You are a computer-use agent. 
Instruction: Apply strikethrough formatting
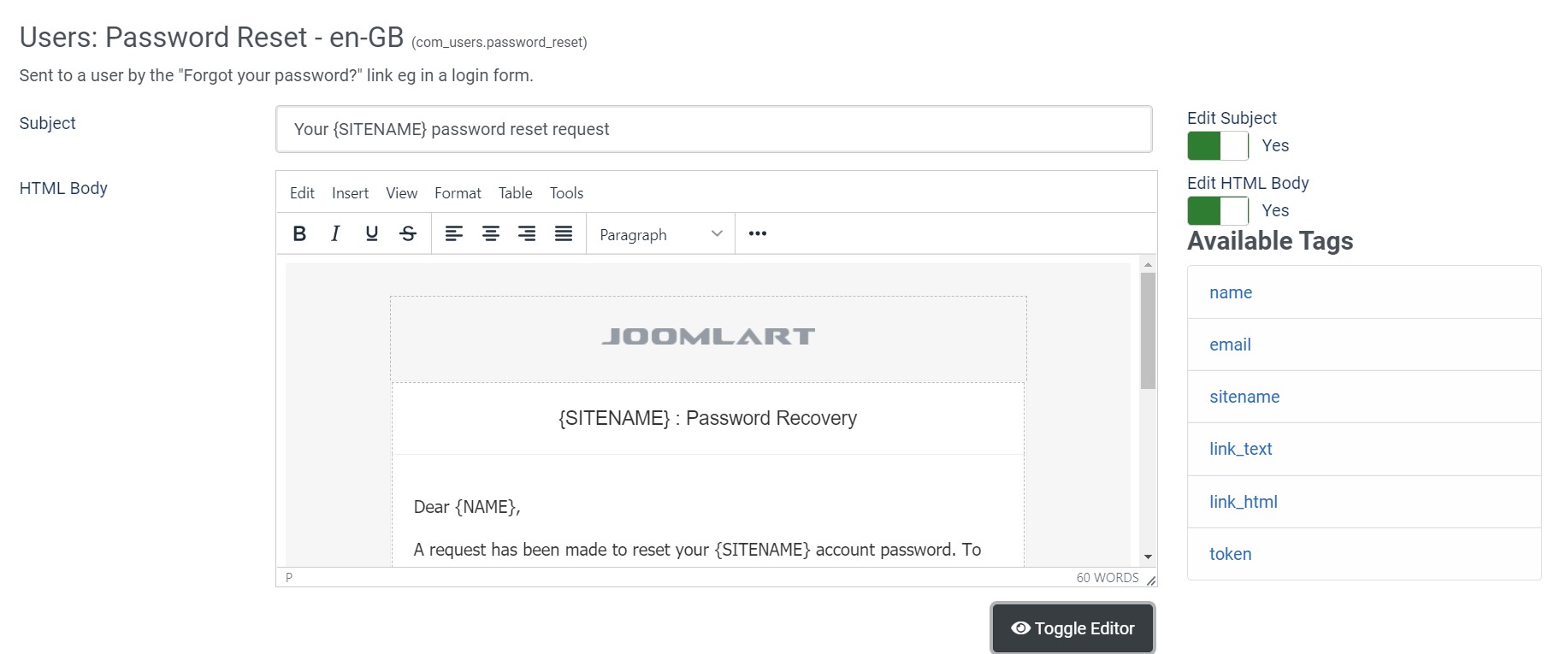pos(408,233)
